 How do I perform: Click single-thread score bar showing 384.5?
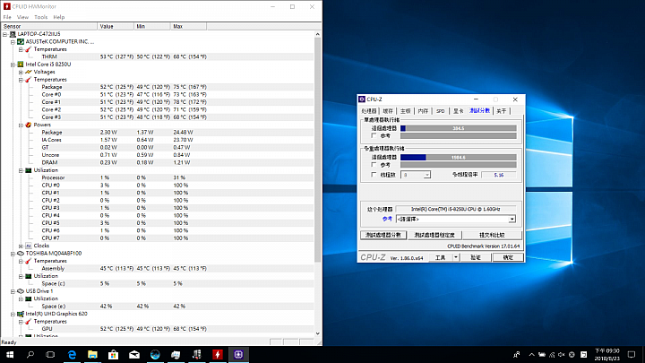click(x=459, y=128)
